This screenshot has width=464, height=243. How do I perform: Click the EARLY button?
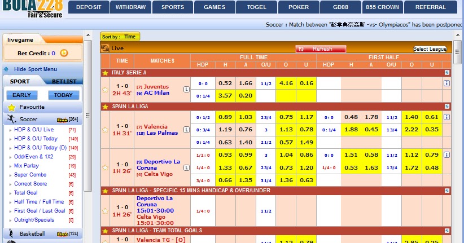point(21,95)
